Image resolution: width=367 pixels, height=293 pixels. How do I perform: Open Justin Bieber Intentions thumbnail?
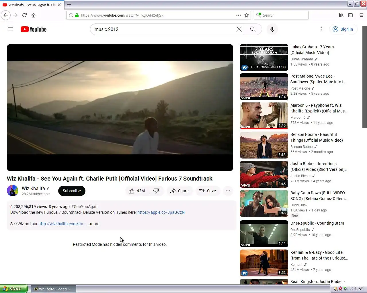pos(264,174)
